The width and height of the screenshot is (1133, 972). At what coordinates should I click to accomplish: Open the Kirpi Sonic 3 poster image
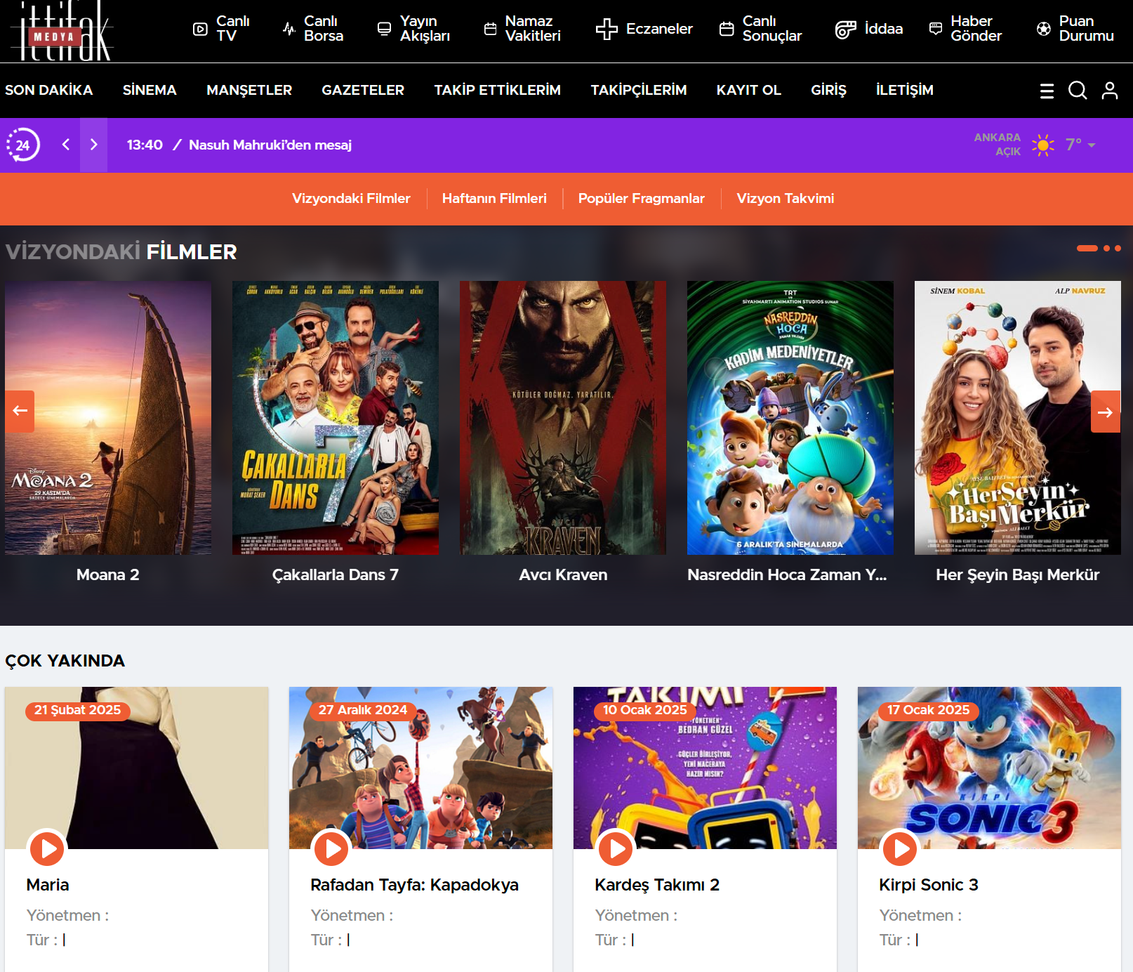pos(989,768)
